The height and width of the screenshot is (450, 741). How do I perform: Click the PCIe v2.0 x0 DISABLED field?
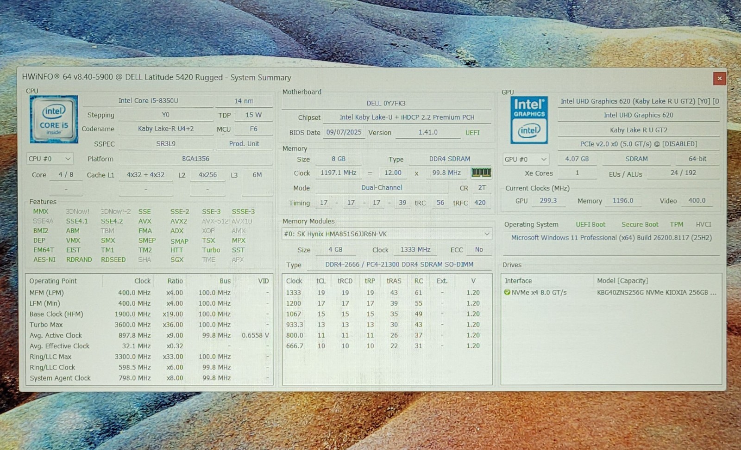pos(639,144)
